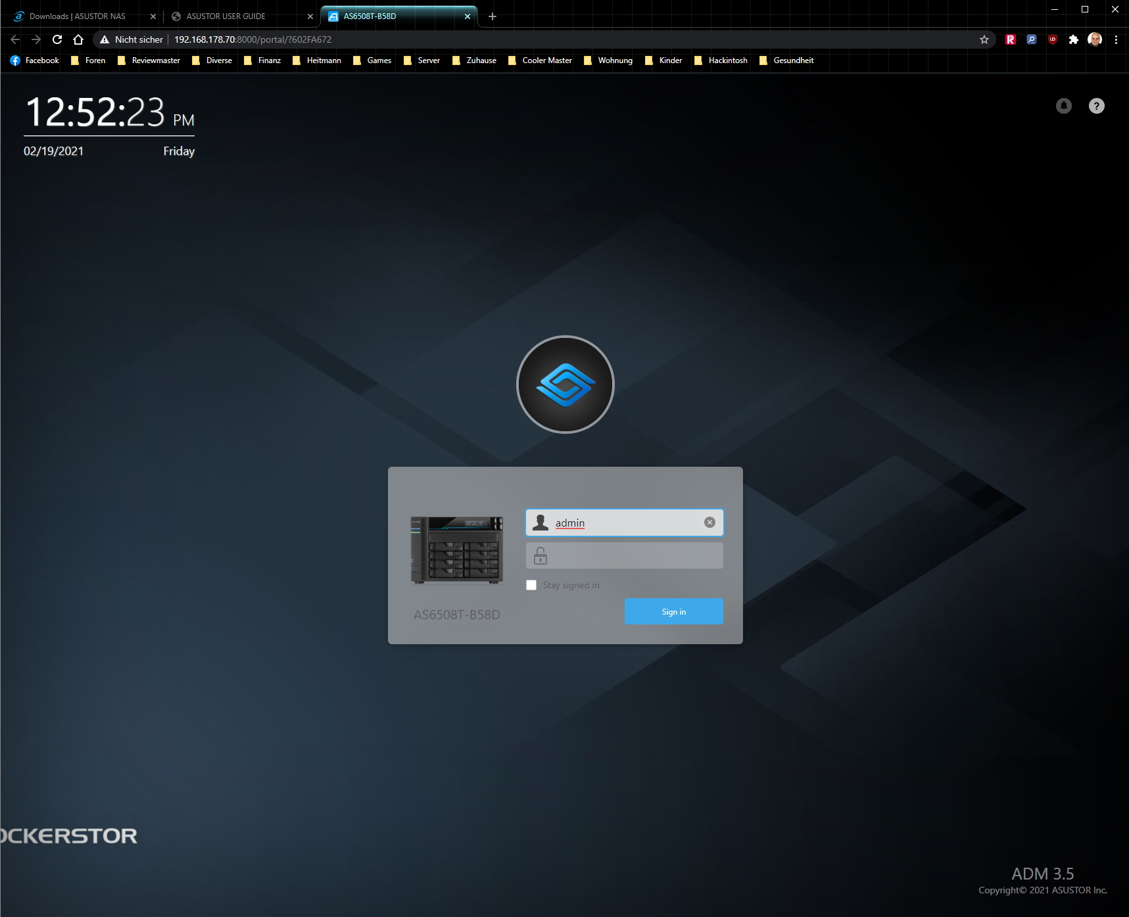Close the AS6508T-B58D tab

click(x=468, y=16)
